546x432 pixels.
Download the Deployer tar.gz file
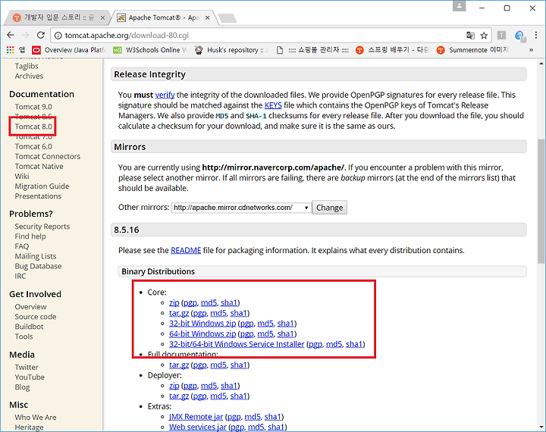tap(179, 396)
